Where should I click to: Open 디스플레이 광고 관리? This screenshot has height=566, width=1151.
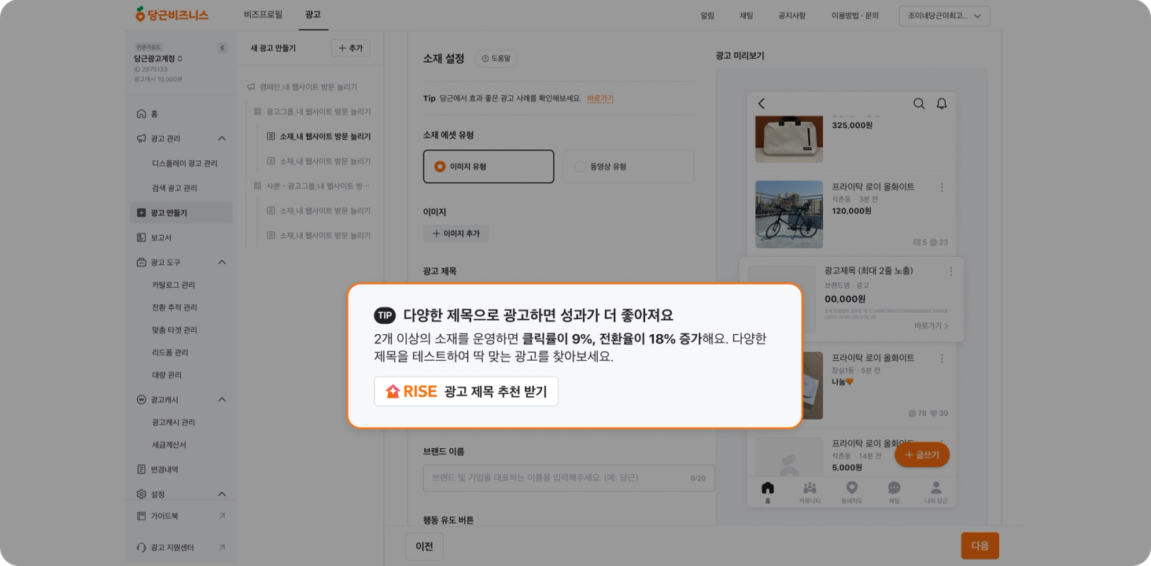tap(185, 164)
